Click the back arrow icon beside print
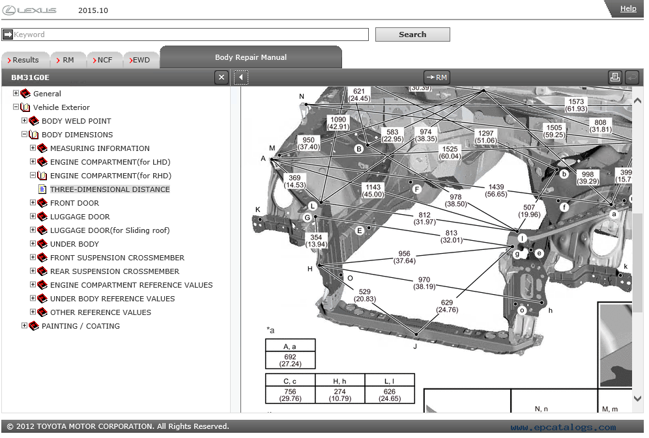Screen dimensions: 649x438 (631, 77)
